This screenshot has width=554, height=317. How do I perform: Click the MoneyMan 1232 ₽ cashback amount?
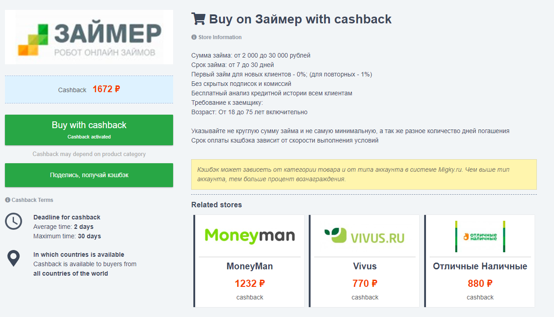250,283
